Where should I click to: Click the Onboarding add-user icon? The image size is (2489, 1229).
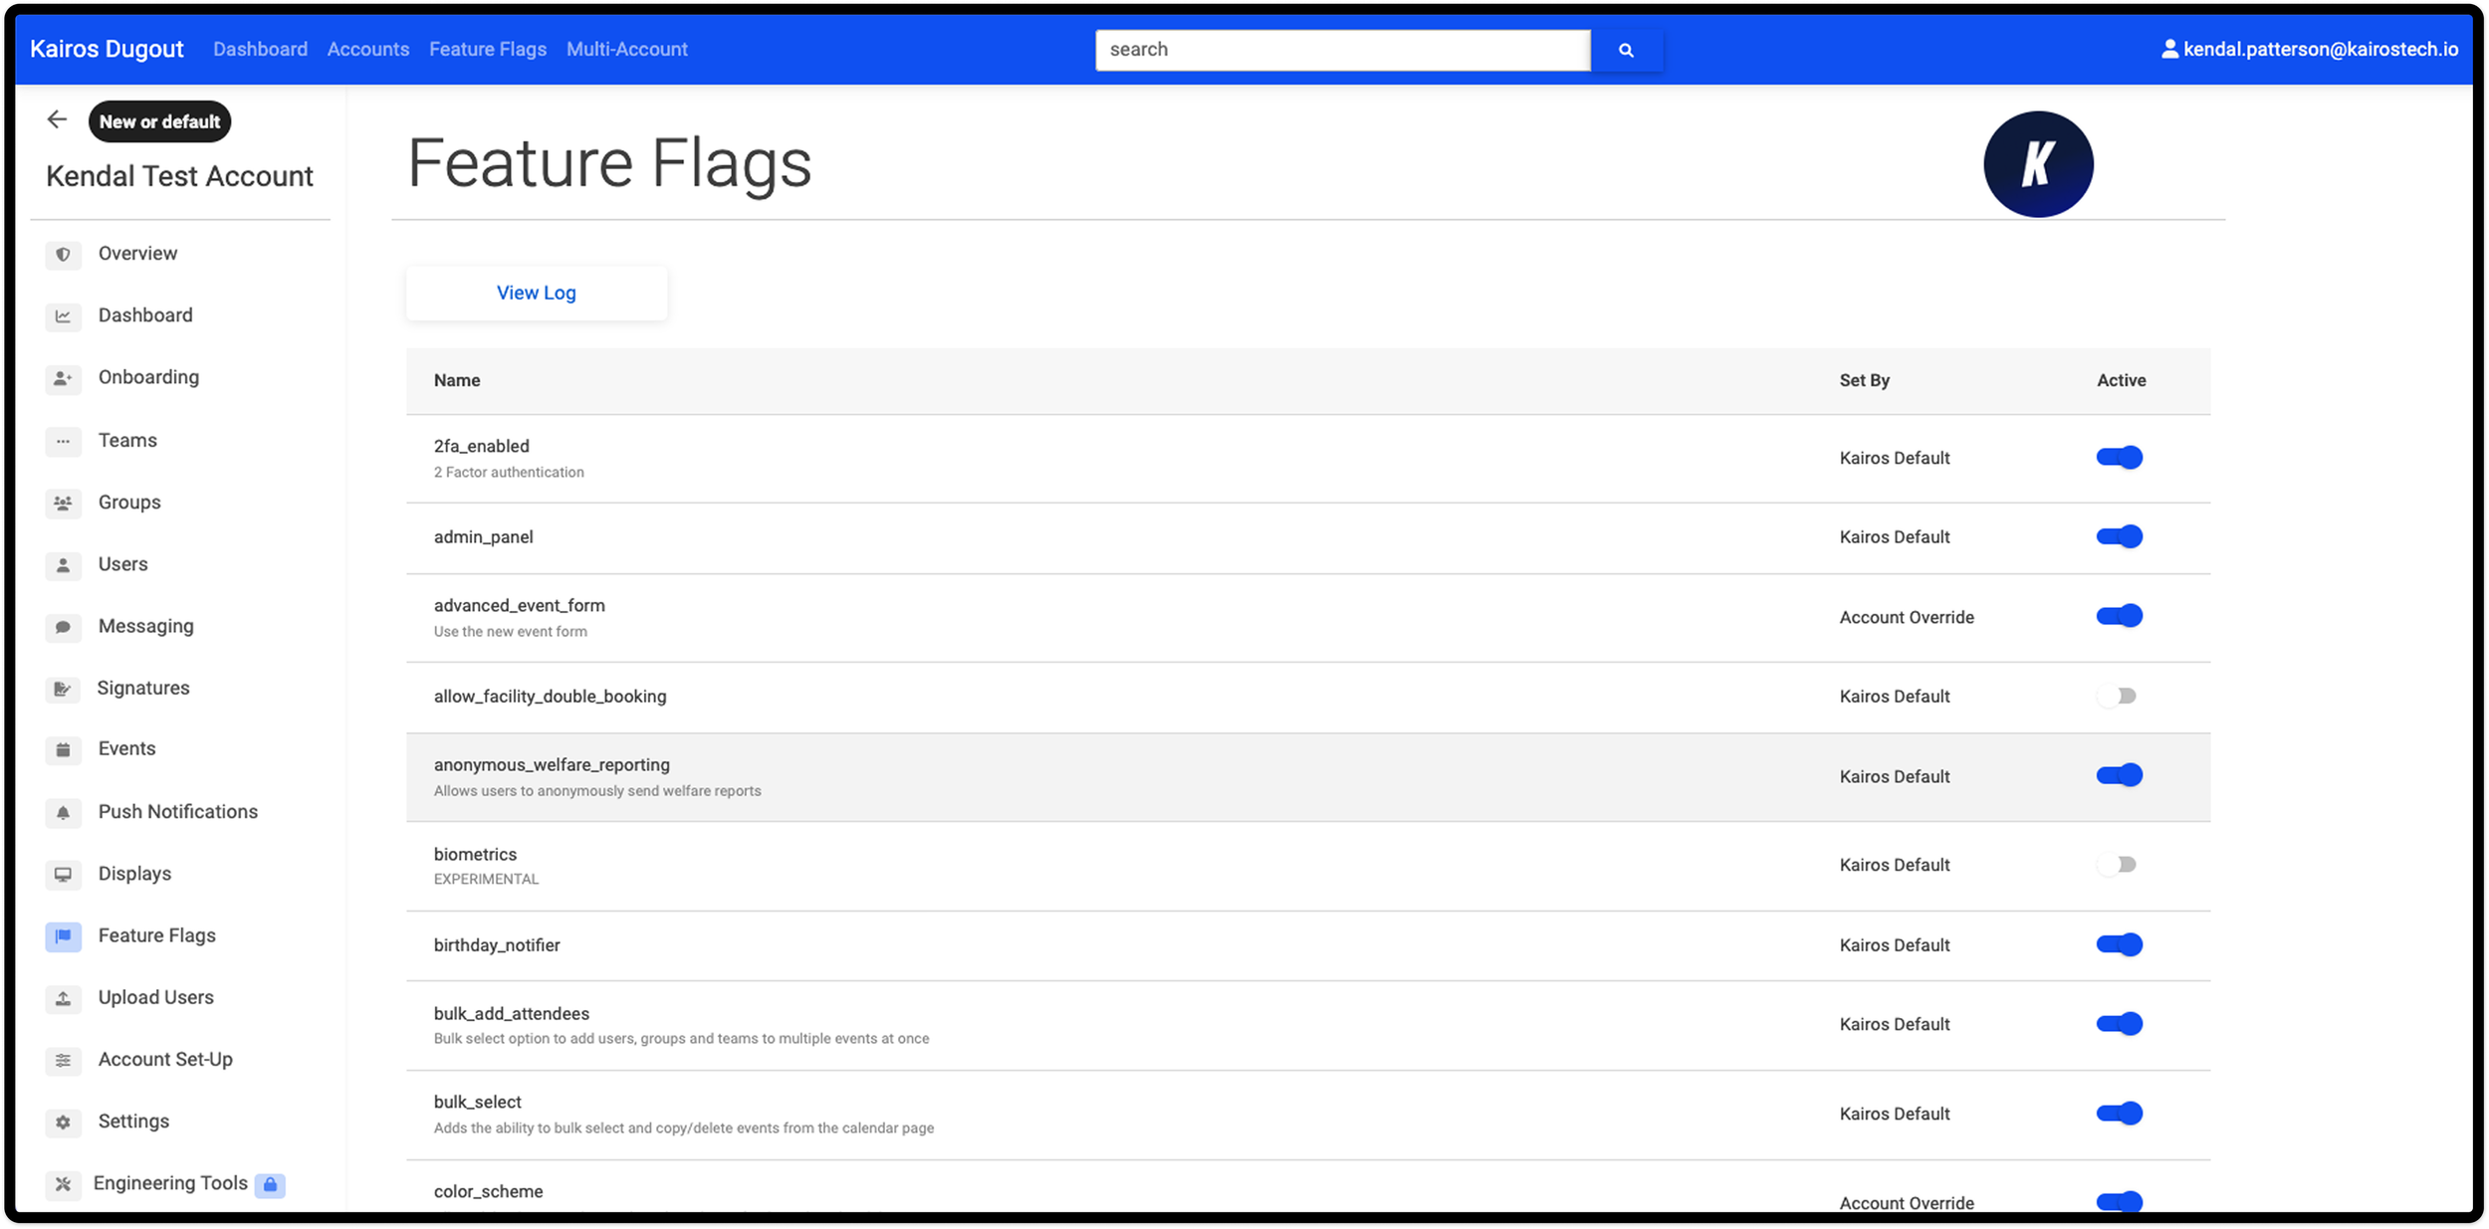63,378
